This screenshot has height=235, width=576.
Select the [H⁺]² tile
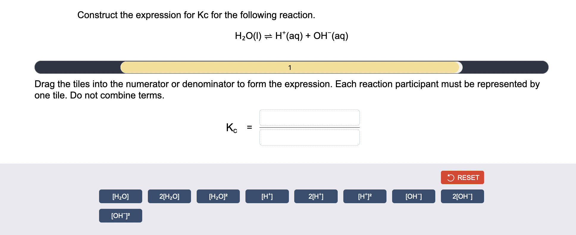(364, 196)
